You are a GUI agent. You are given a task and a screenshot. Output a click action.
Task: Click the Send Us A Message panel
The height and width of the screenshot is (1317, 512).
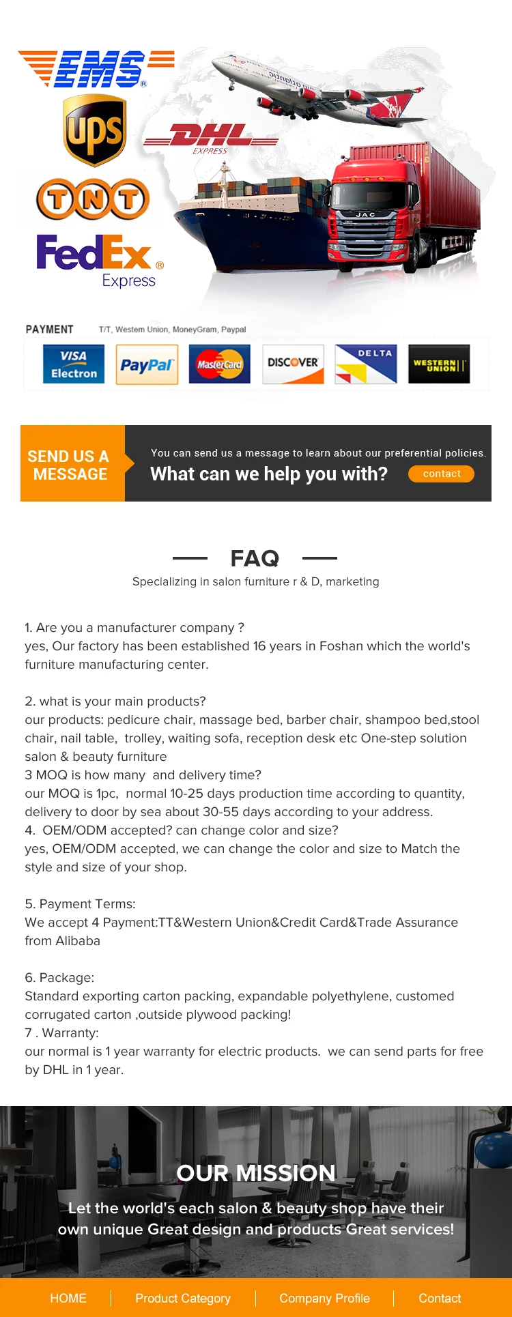72,464
